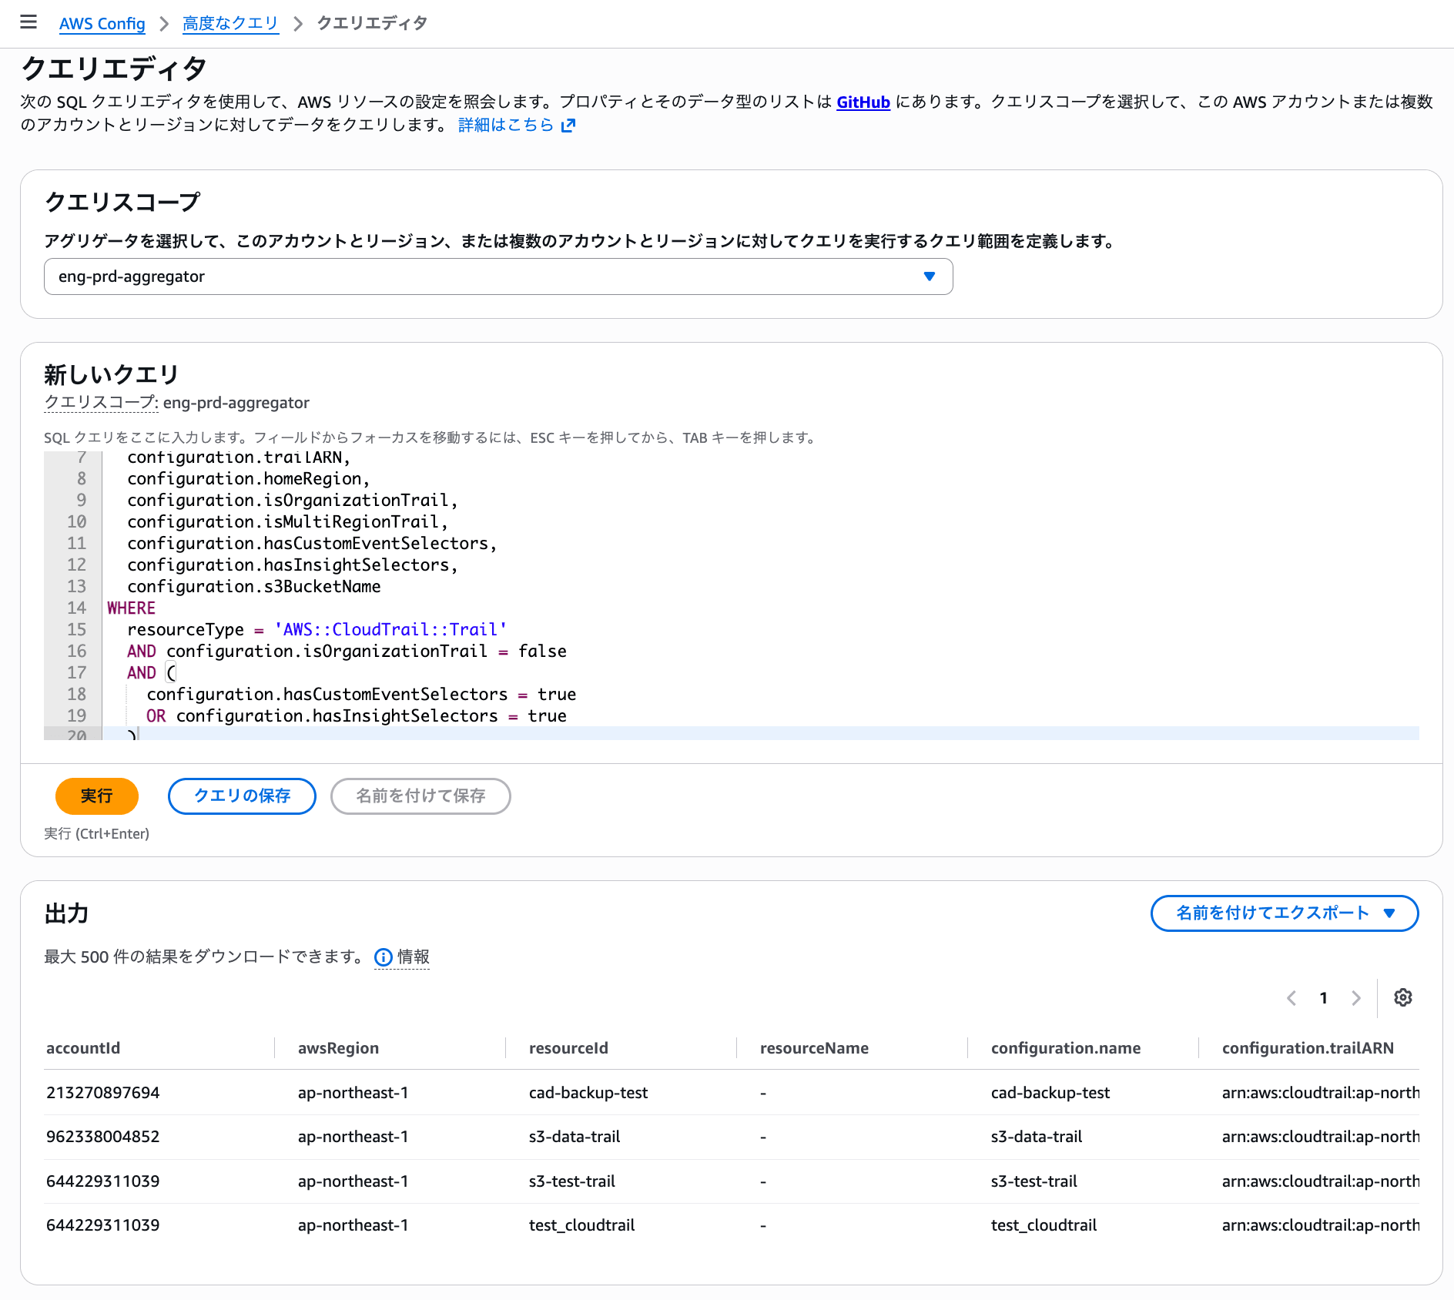Image resolution: width=1454 pixels, height=1300 pixels.
Task: Click the resourceName column header
Action: click(814, 1047)
